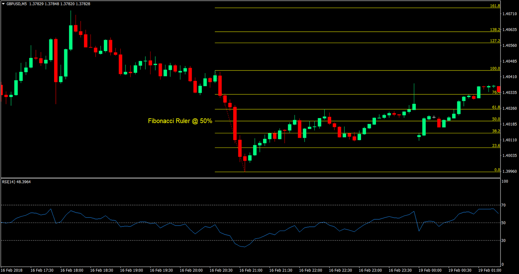
Task: Click the 19 Feb 00:00 time label
Action: [x=430, y=270]
